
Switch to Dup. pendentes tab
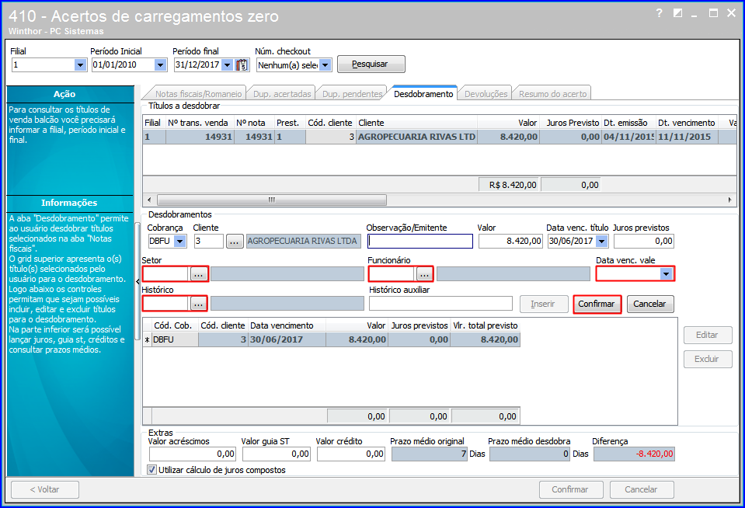(x=353, y=94)
